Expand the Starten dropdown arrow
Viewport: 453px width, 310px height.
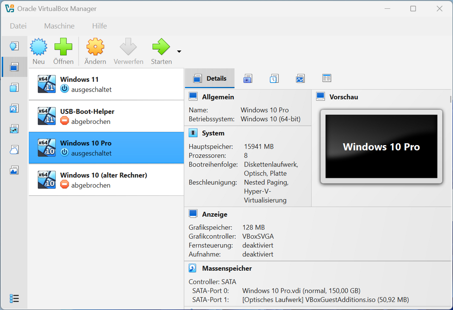(x=179, y=52)
